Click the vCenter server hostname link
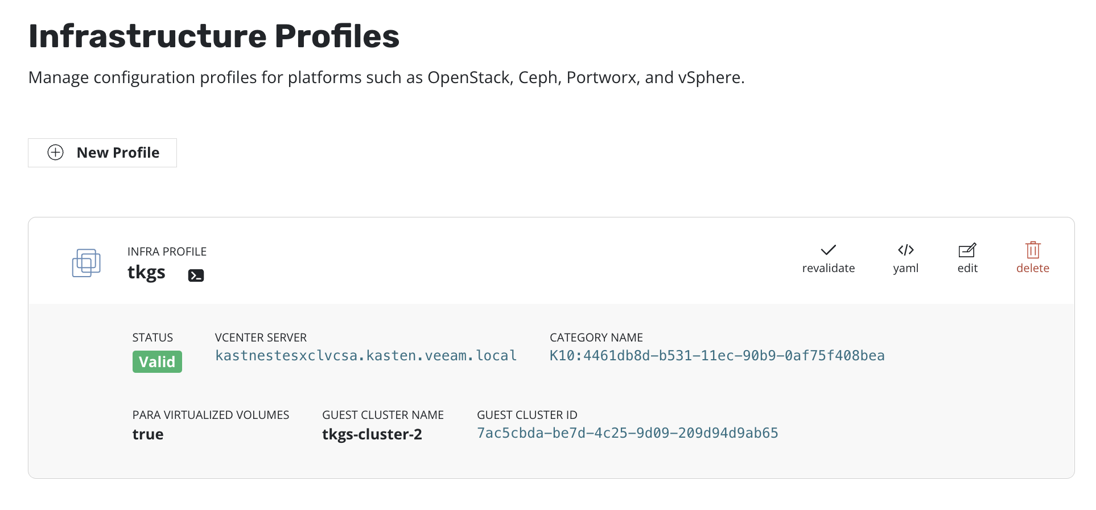1096x510 pixels. click(366, 356)
